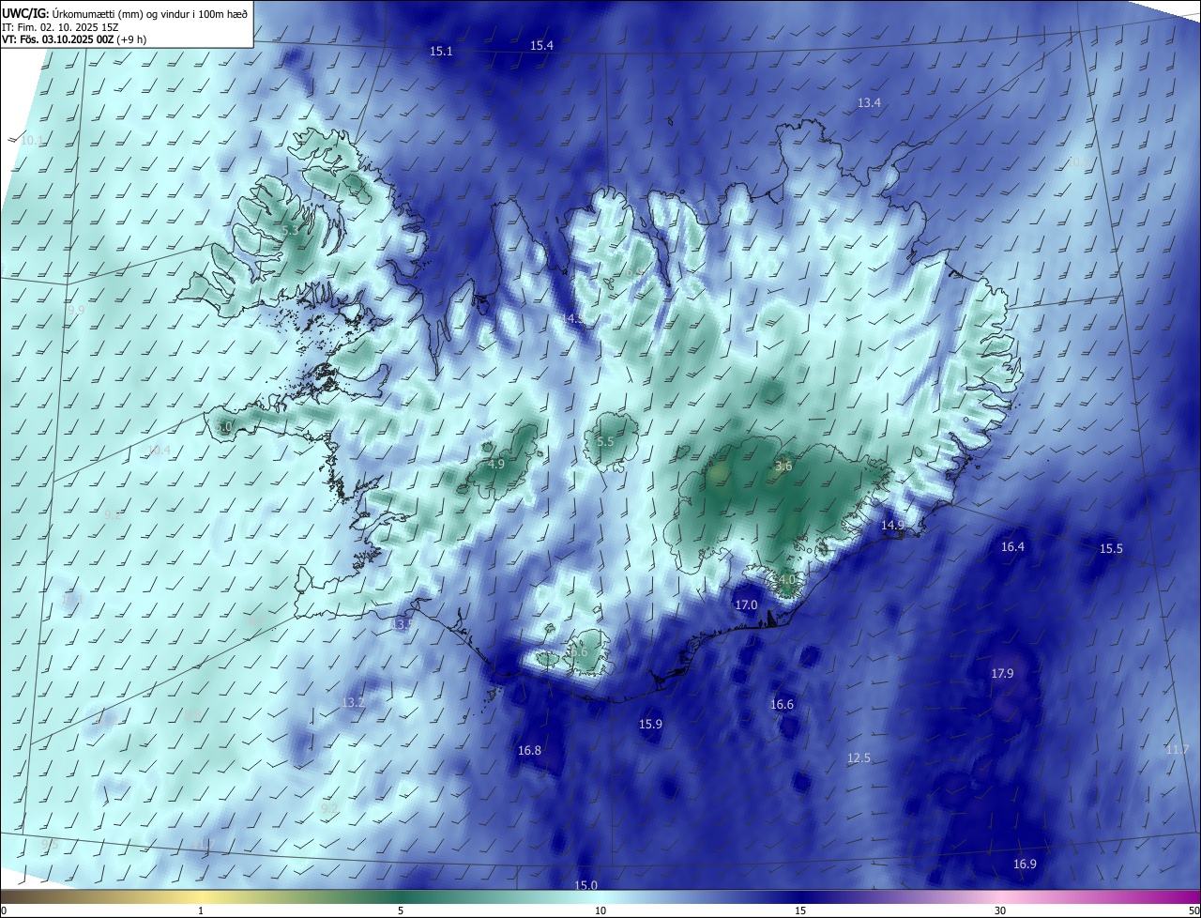The height and width of the screenshot is (918, 1201).
Task: Click the IT: Fim. 02. 10. 2025 15Z line
Action: pos(60,26)
